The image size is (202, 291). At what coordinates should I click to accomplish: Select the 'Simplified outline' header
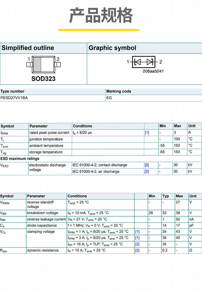tap(28, 48)
